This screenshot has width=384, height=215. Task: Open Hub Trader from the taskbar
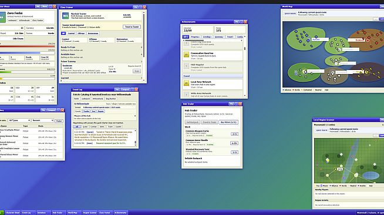[x=58, y=213]
